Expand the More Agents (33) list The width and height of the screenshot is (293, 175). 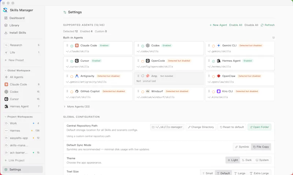click(77, 106)
